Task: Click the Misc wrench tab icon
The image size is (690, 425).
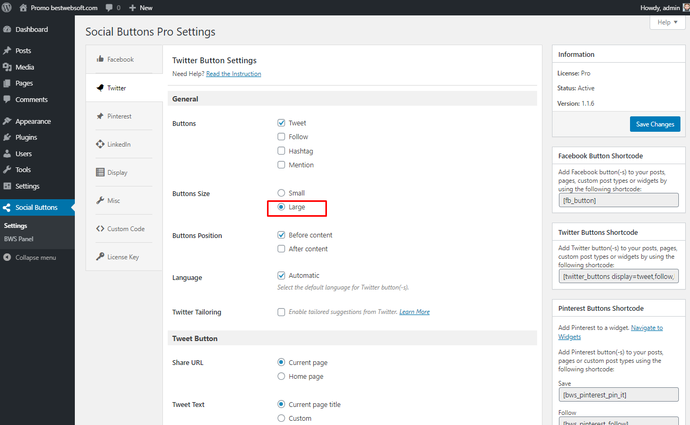Action: 100,200
